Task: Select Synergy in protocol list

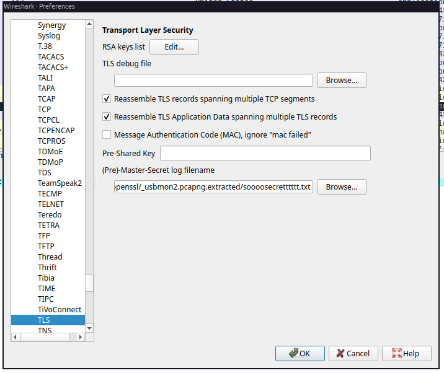Action: pyautogui.click(x=52, y=25)
